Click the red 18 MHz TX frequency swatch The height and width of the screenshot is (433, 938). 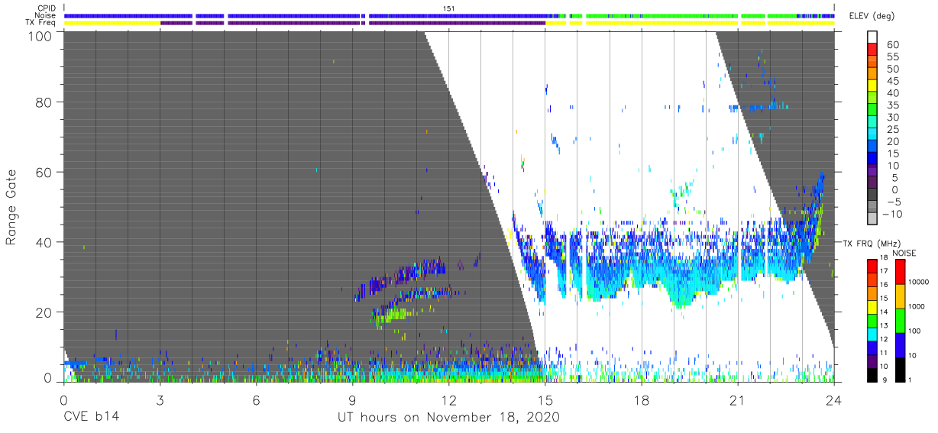pyautogui.click(x=872, y=266)
